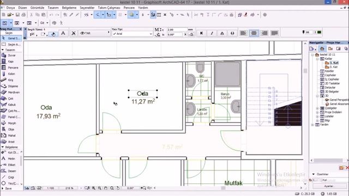Select the Merdiven (stair) tool

click(x=11, y=92)
